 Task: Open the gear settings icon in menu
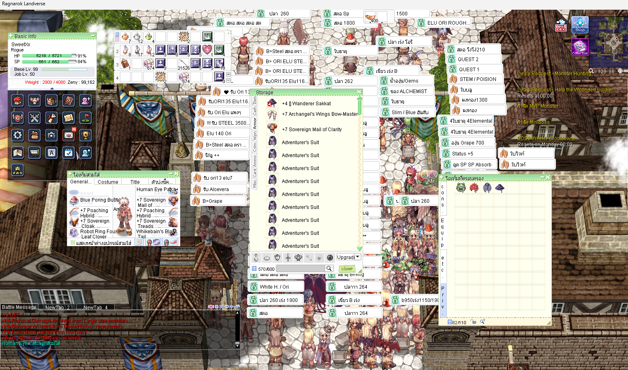tap(17, 135)
